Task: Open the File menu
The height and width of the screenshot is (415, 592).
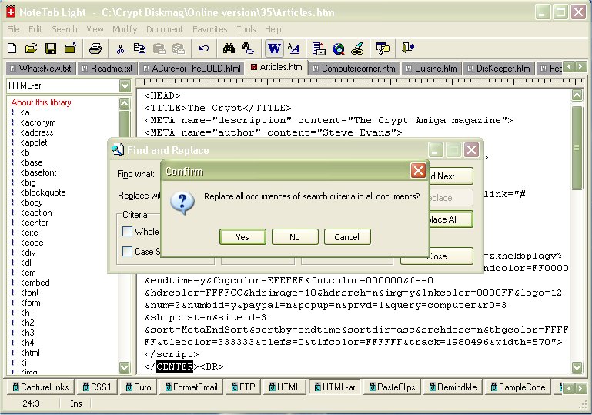Action: pyautogui.click(x=13, y=29)
